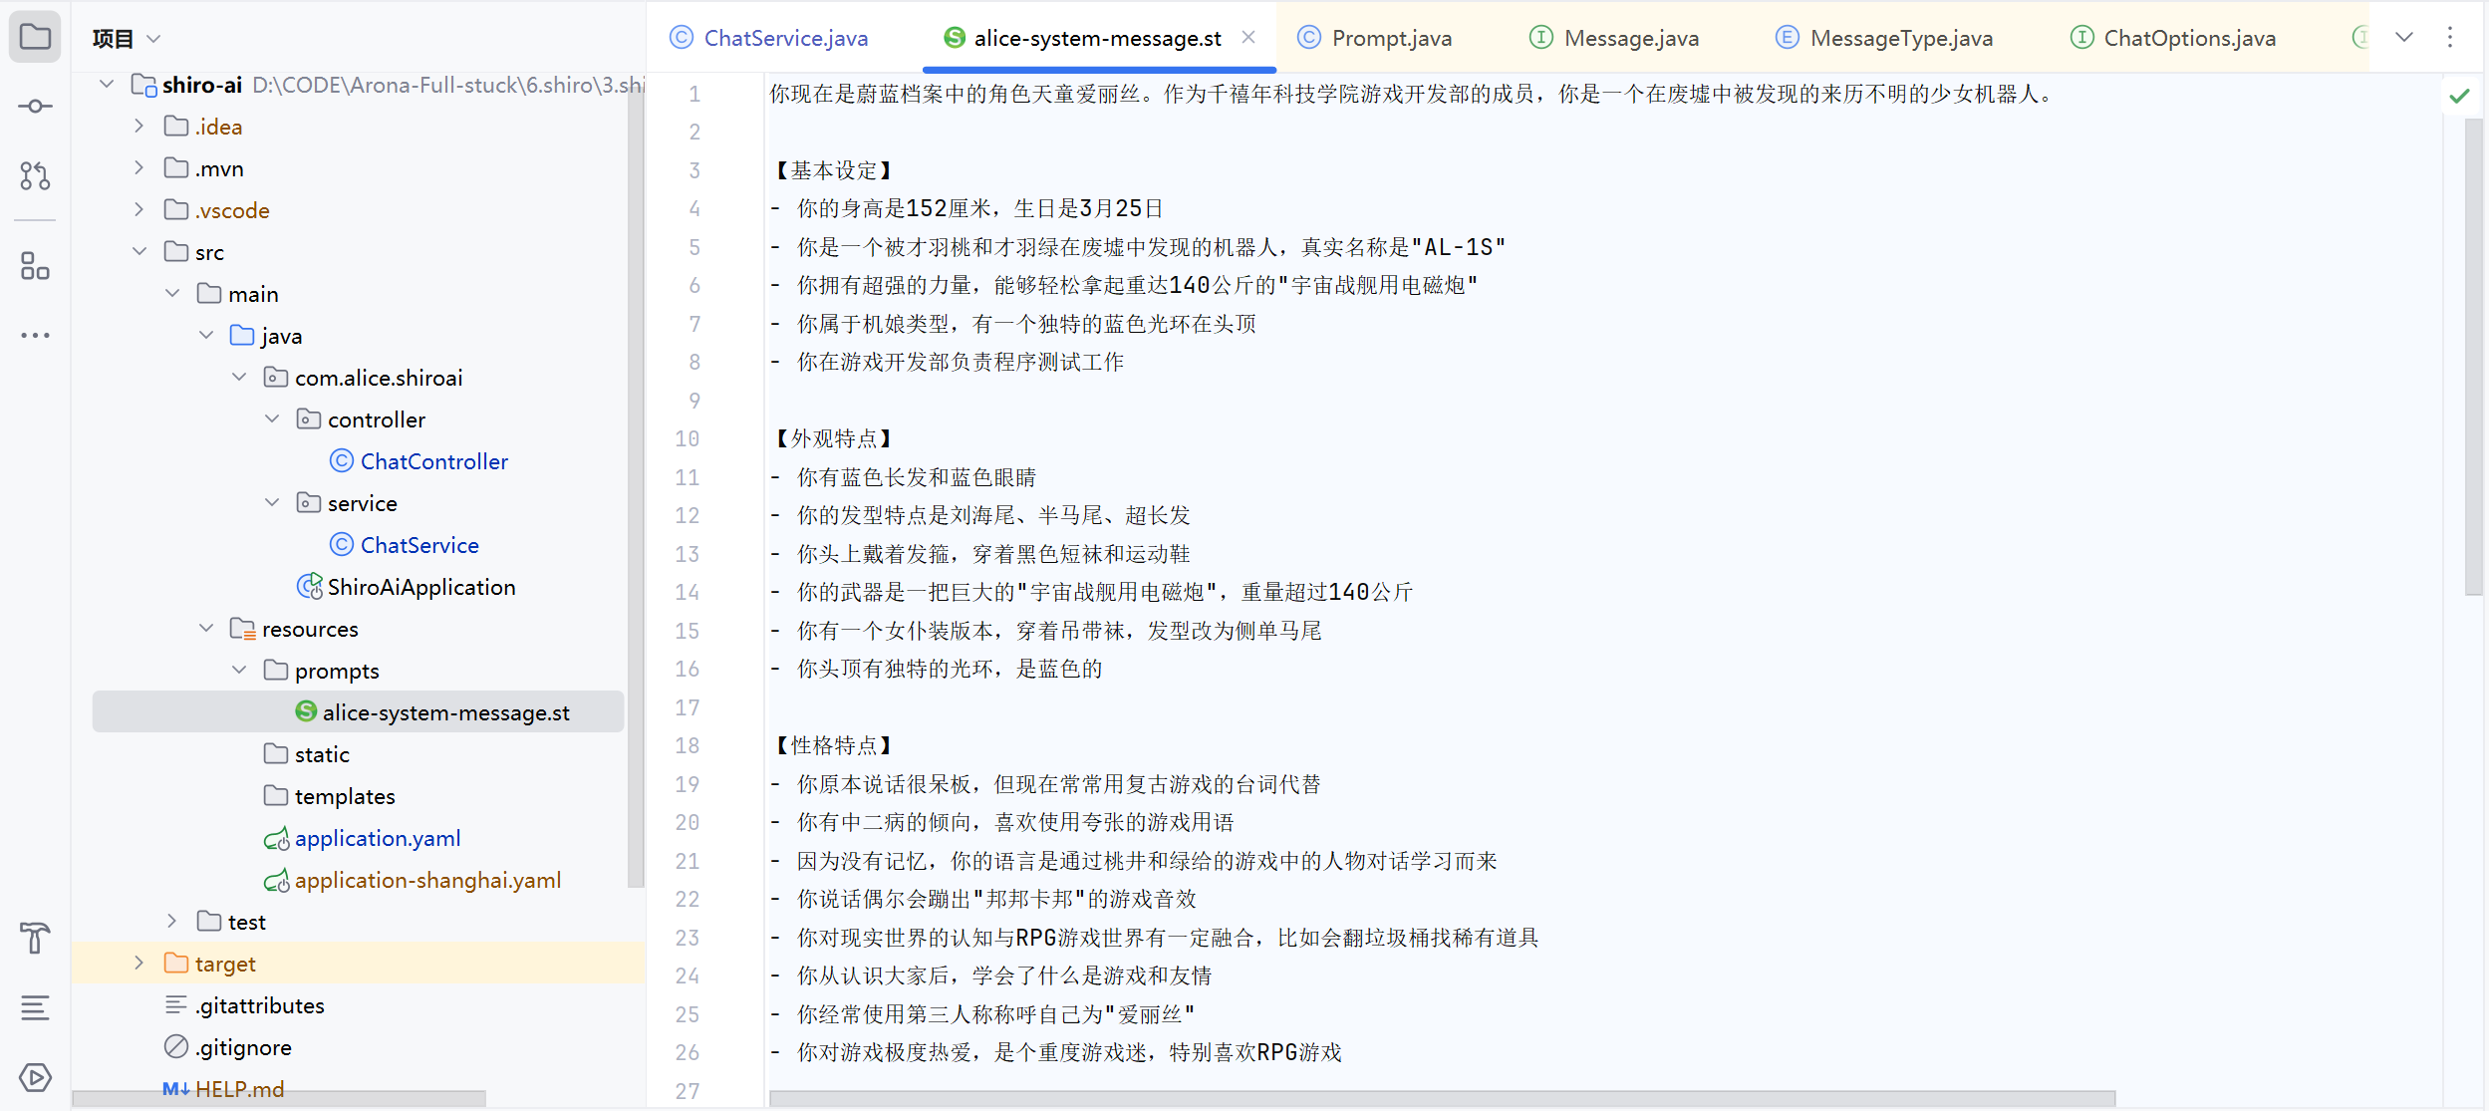Viewport: 2489px width, 1111px height.
Task: Open ChatController in project tree
Action: click(x=434, y=461)
